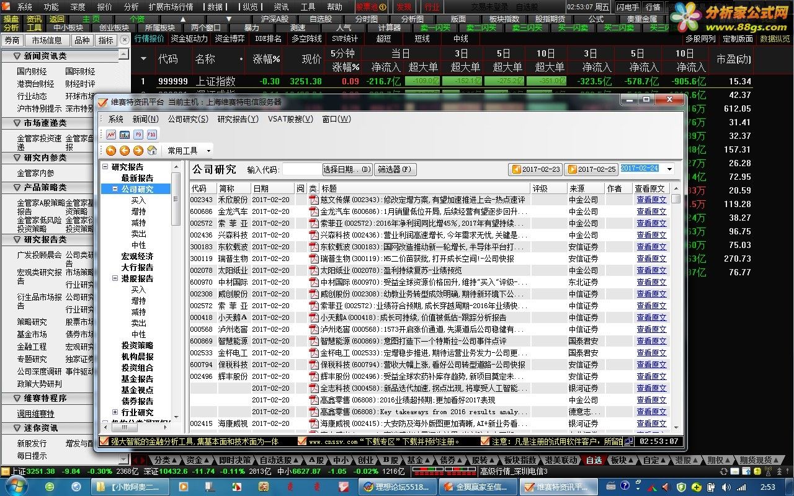Image resolution: width=794 pixels, height=496 pixels.
Task: Open the media player taskbar icon
Action: (183, 487)
